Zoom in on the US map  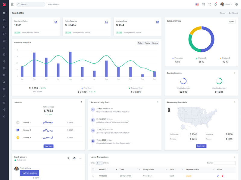169,109
